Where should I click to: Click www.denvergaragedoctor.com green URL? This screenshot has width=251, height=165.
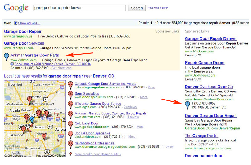click(208, 148)
